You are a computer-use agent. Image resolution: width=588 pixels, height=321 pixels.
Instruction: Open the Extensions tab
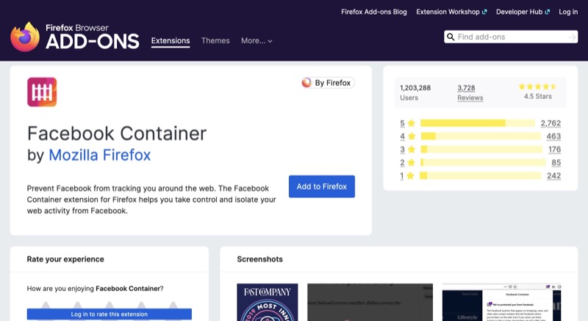(171, 41)
